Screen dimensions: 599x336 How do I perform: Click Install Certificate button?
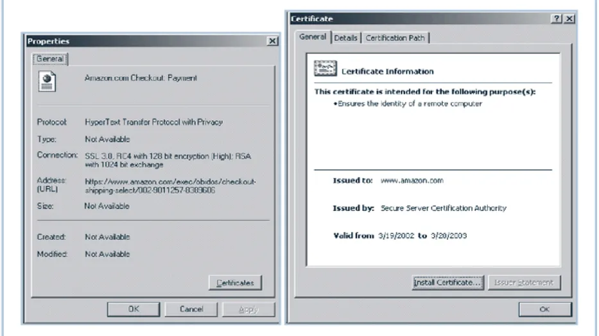coord(447,283)
